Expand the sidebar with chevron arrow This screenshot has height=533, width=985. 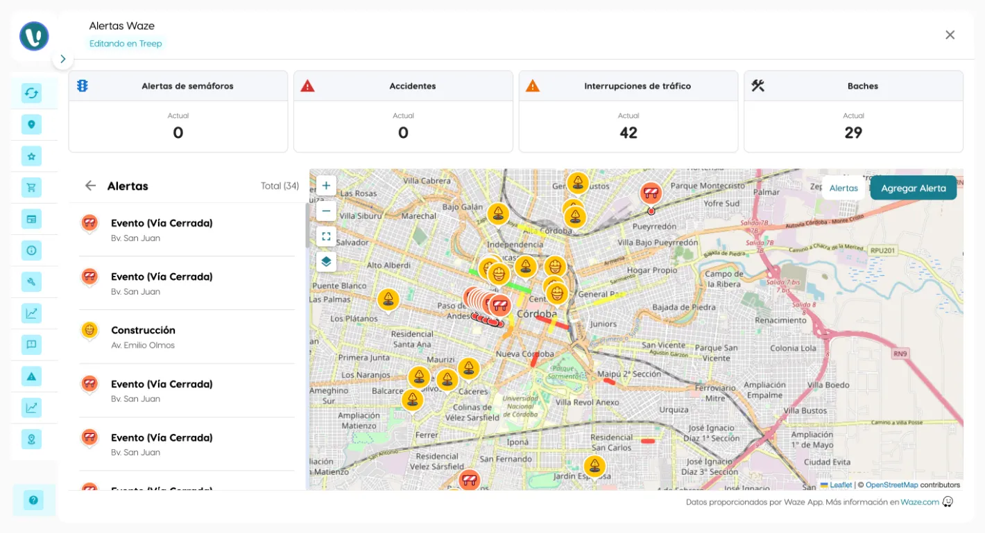[63, 59]
